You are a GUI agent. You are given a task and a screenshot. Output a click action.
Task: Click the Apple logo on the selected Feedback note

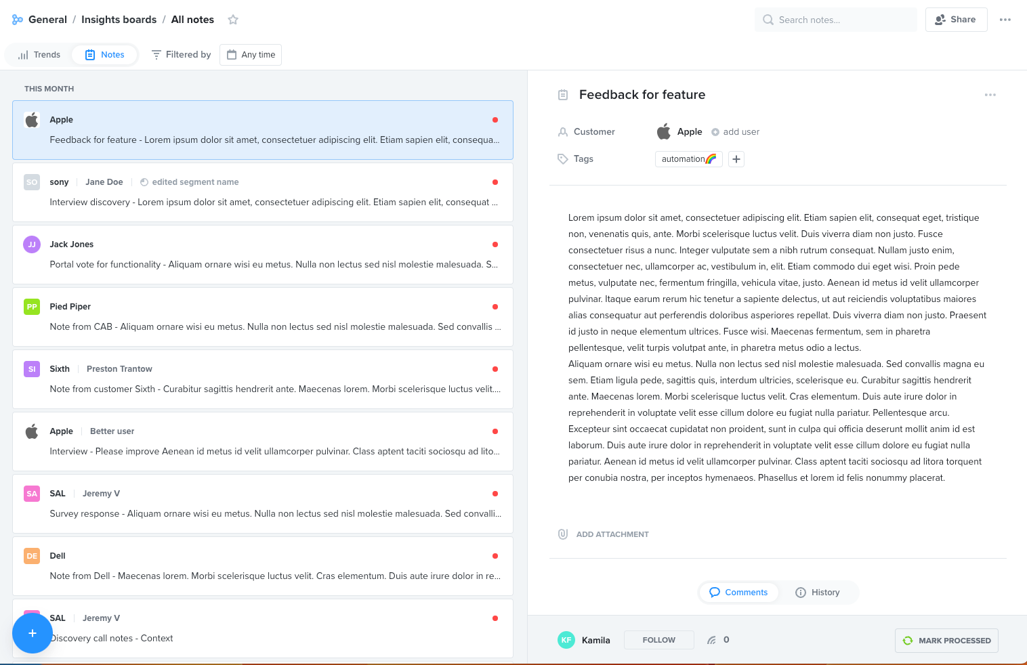[x=32, y=120]
